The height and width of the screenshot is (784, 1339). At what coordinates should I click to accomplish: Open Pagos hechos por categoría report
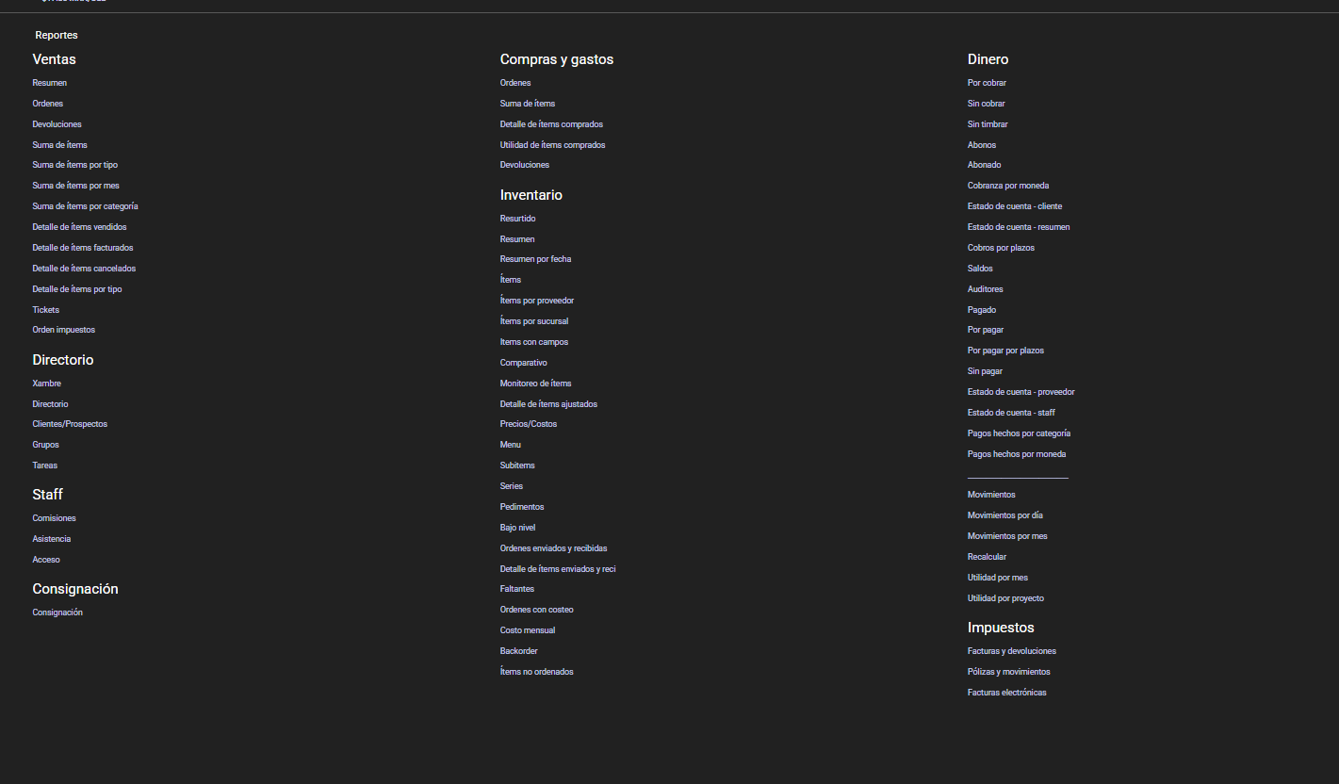point(1020,433)
